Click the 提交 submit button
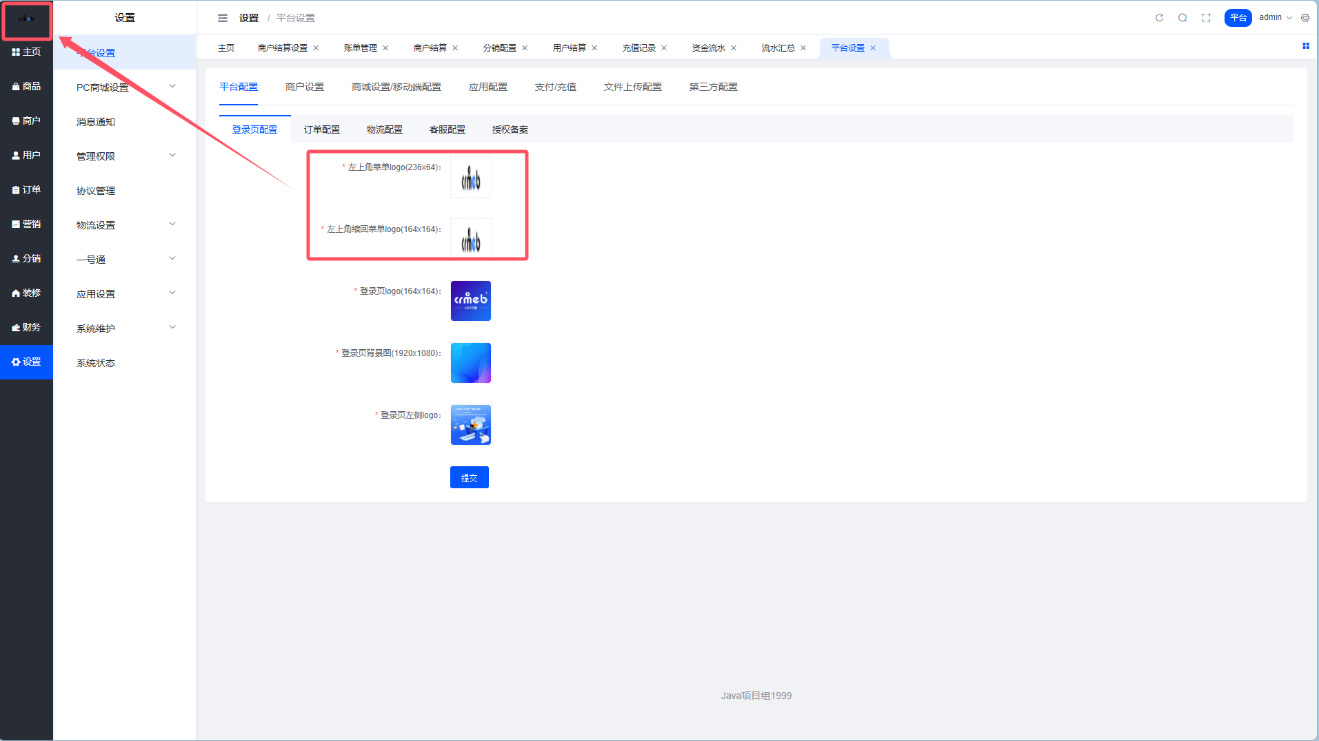 point(469,477)
